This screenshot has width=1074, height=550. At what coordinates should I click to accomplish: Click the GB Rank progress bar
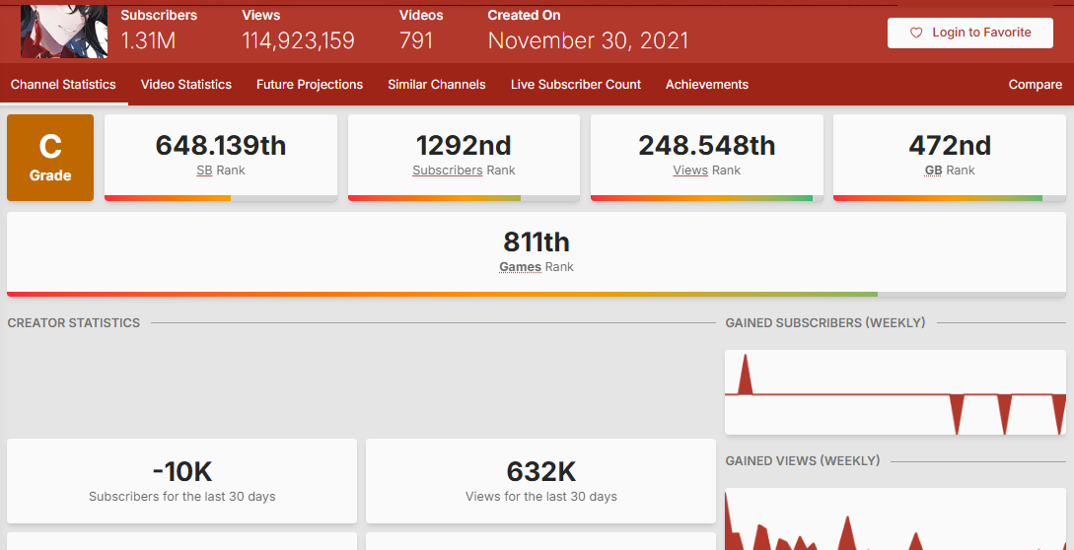(x=950, y=199)
